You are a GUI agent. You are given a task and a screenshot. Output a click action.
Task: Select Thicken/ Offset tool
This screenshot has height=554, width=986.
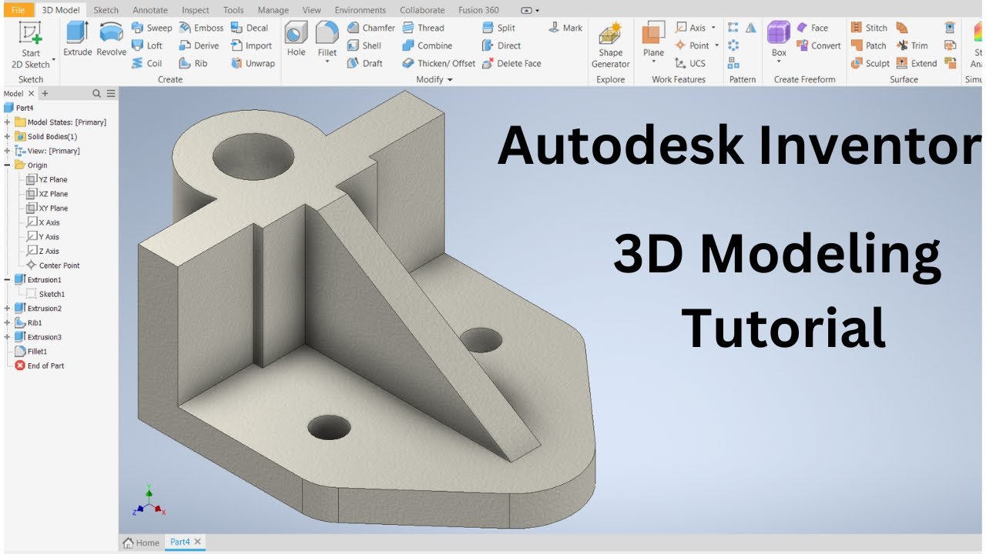tap(438, 63)
